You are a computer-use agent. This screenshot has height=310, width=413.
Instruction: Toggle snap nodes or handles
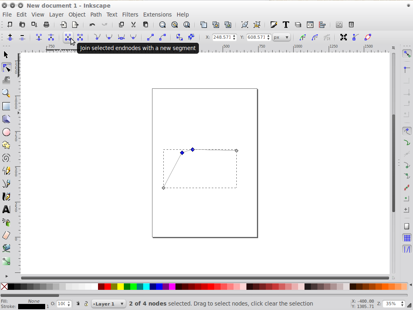point(407,131)
